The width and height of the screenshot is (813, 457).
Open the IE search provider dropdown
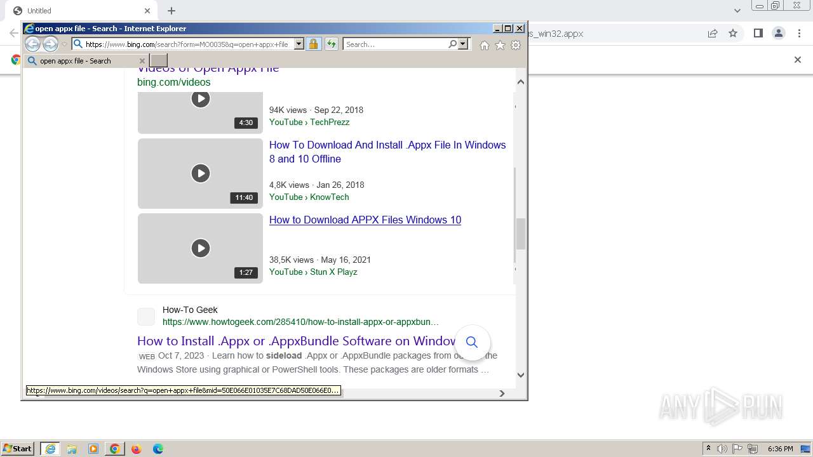click(463, 44)
